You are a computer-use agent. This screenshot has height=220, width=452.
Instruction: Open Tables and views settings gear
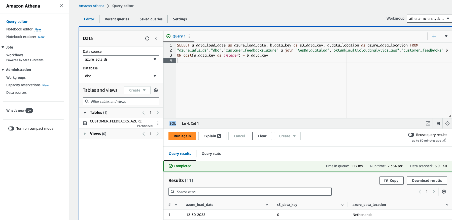click(x=156, y=90)
